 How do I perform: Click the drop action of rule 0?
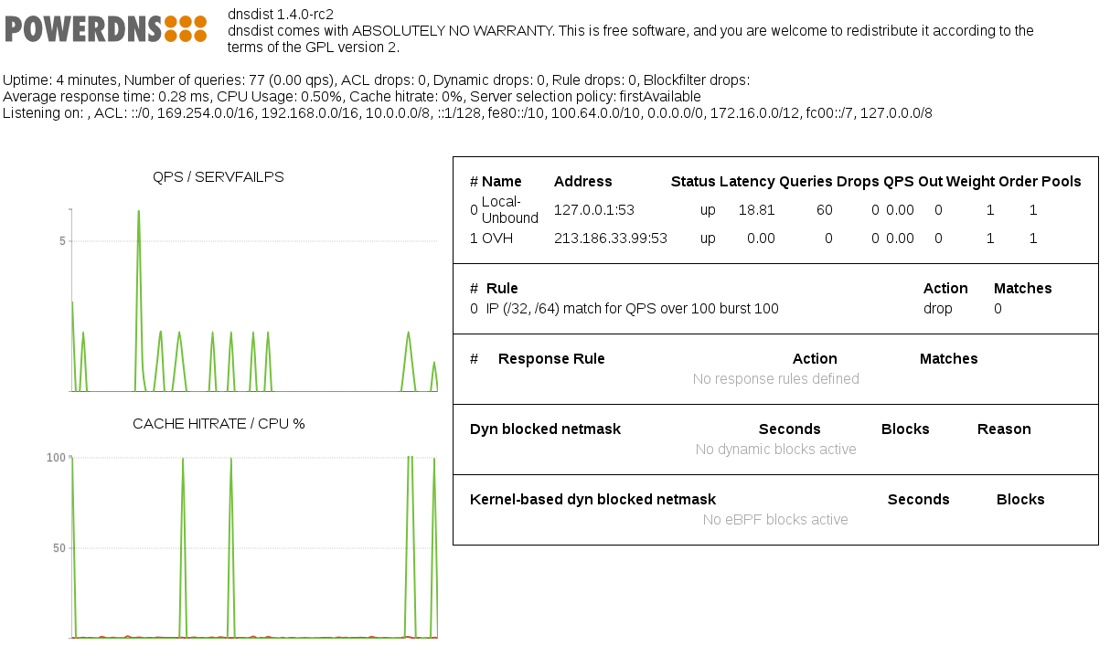937,309
